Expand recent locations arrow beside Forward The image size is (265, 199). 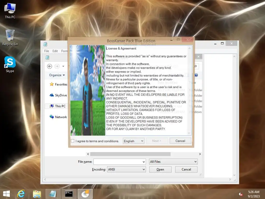point(63,66)
